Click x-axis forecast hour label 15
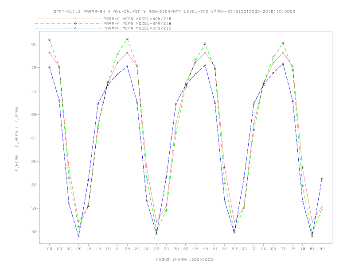Viewport: 351px width, 271px height. (x=98, y=249)
